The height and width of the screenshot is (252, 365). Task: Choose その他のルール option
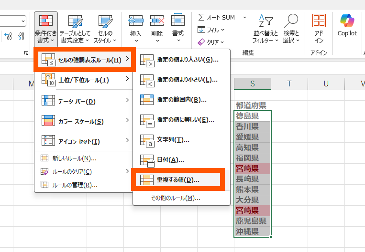(182, 198)
